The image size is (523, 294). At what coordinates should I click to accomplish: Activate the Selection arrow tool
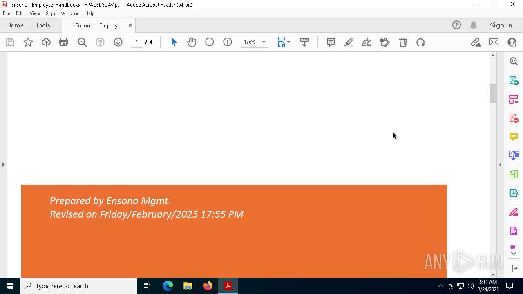[x=174, y=42]
